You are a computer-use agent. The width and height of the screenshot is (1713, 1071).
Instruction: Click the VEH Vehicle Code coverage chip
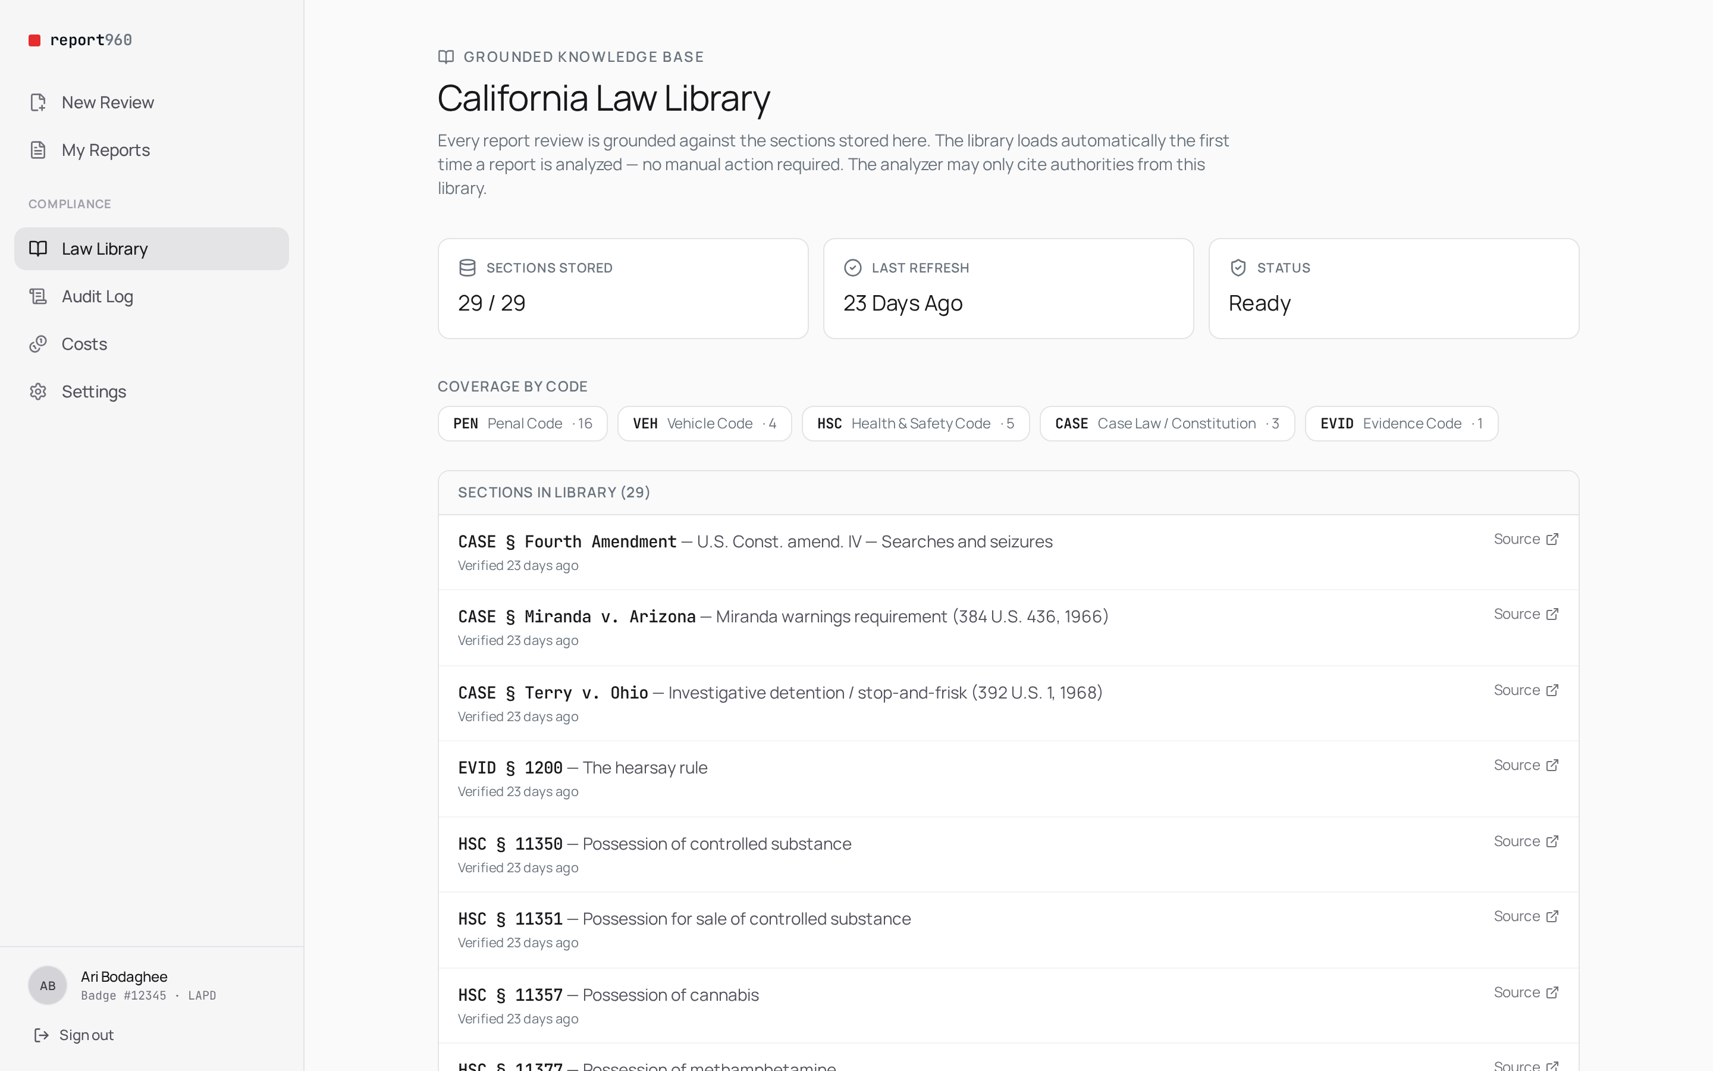coord(704,424)
